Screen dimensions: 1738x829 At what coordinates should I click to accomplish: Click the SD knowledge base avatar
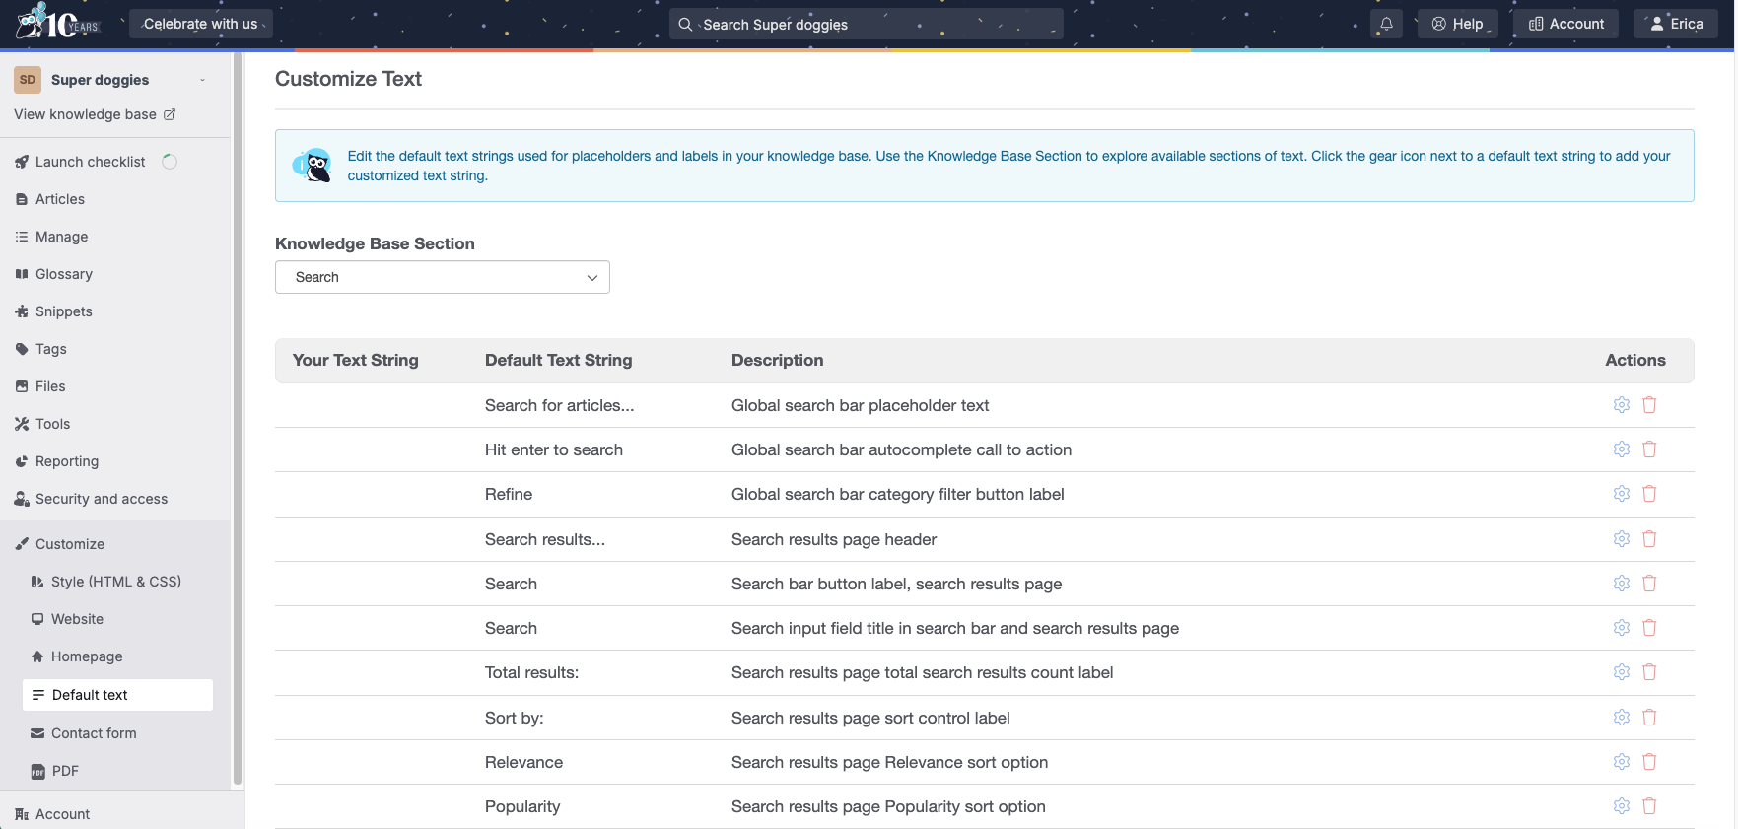(x=28, y=80)
